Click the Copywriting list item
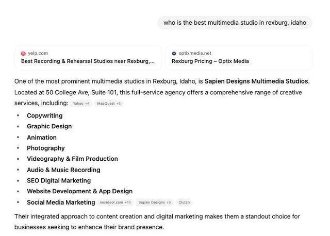Screen dimensions: 330x236 44,116
